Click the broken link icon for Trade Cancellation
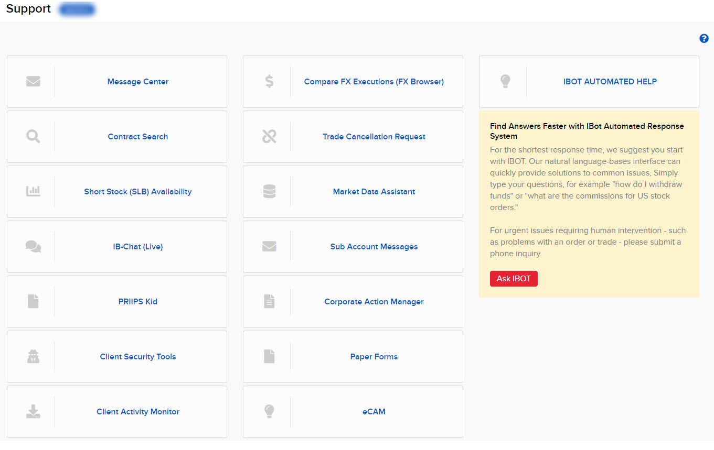Image resolution: width=714 pixels, height=450 pixels. (269, 136)
